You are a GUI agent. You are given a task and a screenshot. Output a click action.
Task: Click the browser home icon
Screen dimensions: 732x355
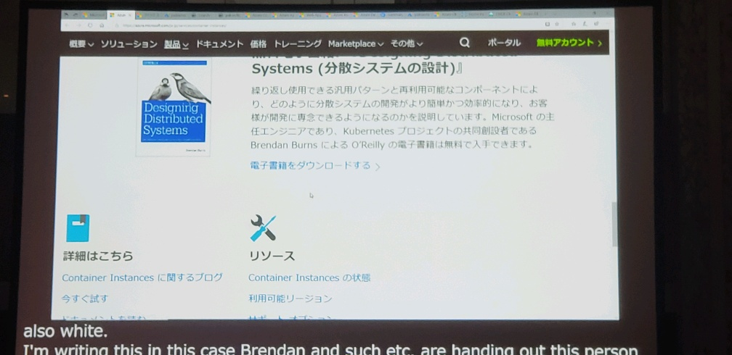click(102, 25)
